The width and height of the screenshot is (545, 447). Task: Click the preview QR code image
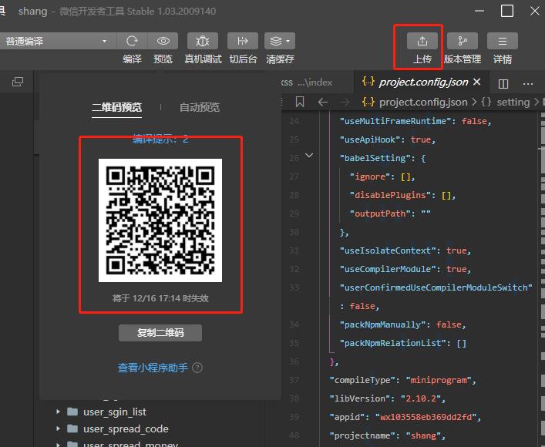tap(160, 220)
